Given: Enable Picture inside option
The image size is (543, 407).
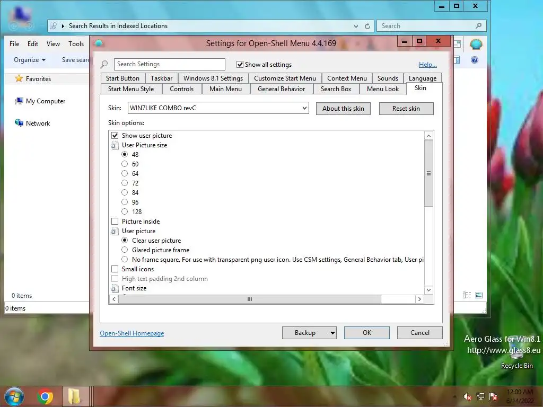Looking at the screenshot, I should pos(115,222).
